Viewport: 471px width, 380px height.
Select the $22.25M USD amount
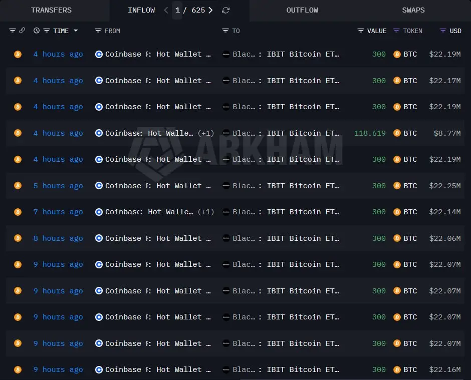445,186
